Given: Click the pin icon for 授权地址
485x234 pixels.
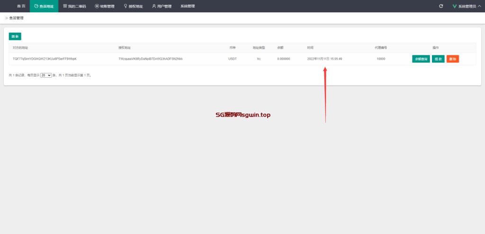Looking at the screenshot, I should click(126, 6).
